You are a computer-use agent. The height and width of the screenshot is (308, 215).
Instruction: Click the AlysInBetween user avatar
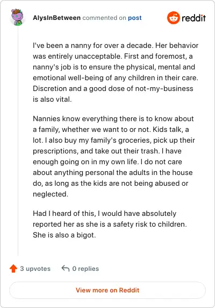[17, 17]
